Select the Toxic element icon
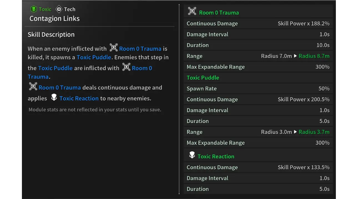 click(x=34, y=9)
